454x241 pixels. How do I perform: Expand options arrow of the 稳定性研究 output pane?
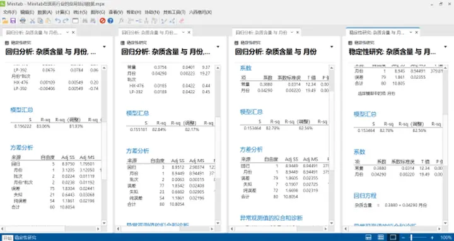pos(446,47)
